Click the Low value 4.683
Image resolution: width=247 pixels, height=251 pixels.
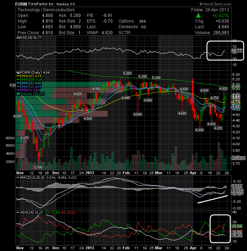(47, 27)
